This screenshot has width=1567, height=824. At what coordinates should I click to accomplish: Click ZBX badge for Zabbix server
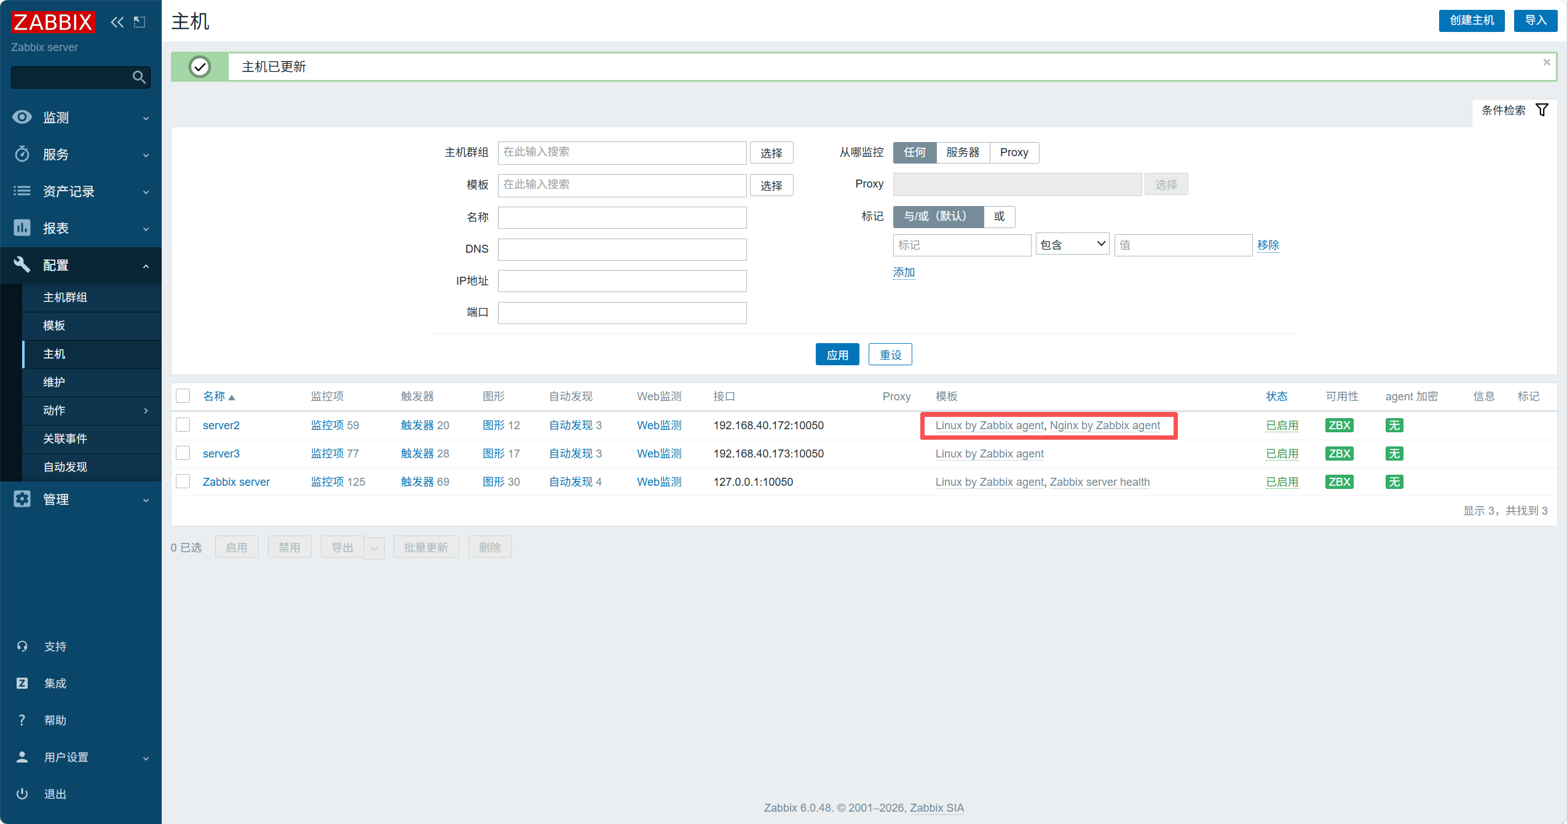tap(1340, 481)
